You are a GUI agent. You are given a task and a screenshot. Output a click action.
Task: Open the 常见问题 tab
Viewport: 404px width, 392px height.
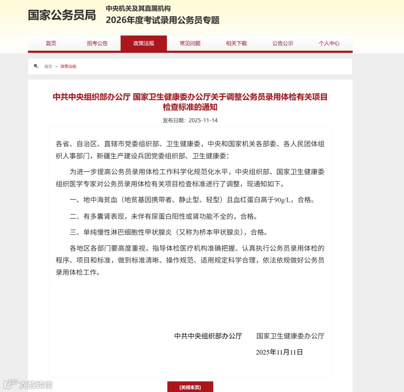pos(190,43)
